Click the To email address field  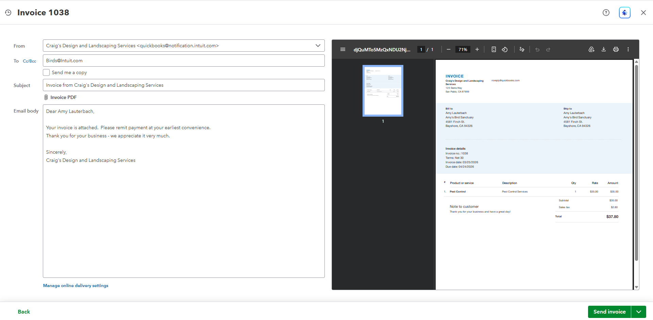coord(184,61)
